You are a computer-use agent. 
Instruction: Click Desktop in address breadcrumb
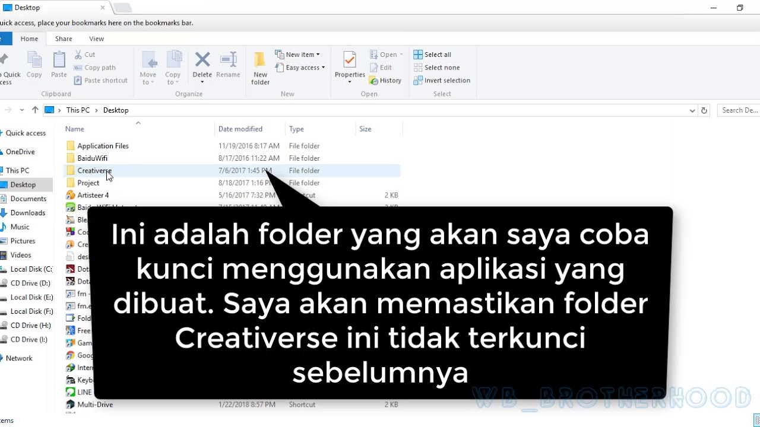click(116, 110)
